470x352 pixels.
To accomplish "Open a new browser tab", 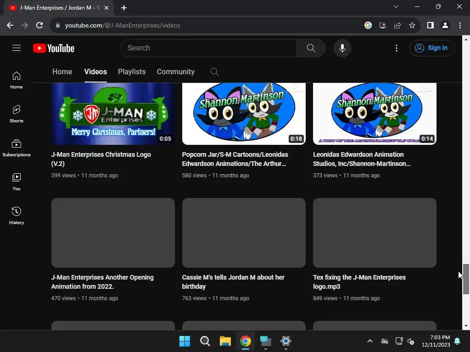I will pyautogui.click(x=124, y=8).
